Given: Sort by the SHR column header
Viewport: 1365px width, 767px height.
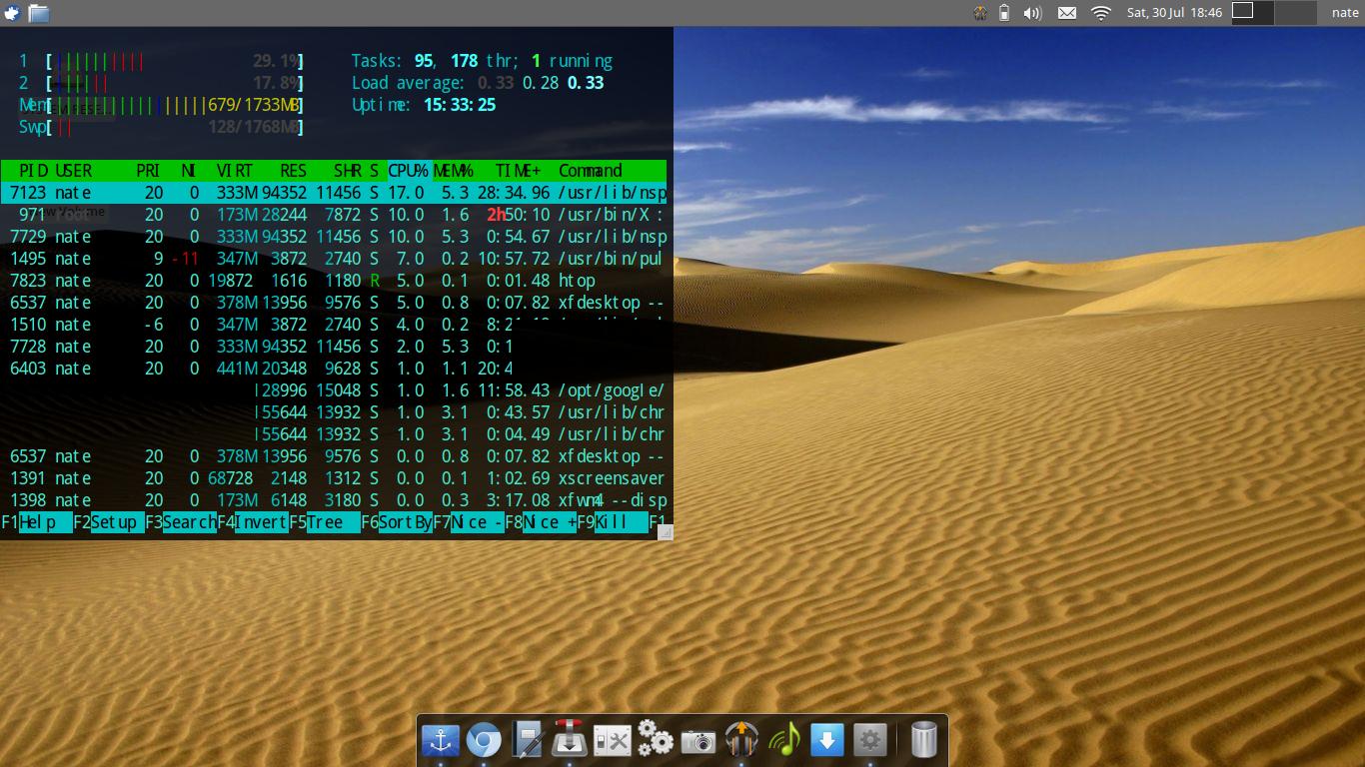Looking at the screenshot, I should click(347, 171).
